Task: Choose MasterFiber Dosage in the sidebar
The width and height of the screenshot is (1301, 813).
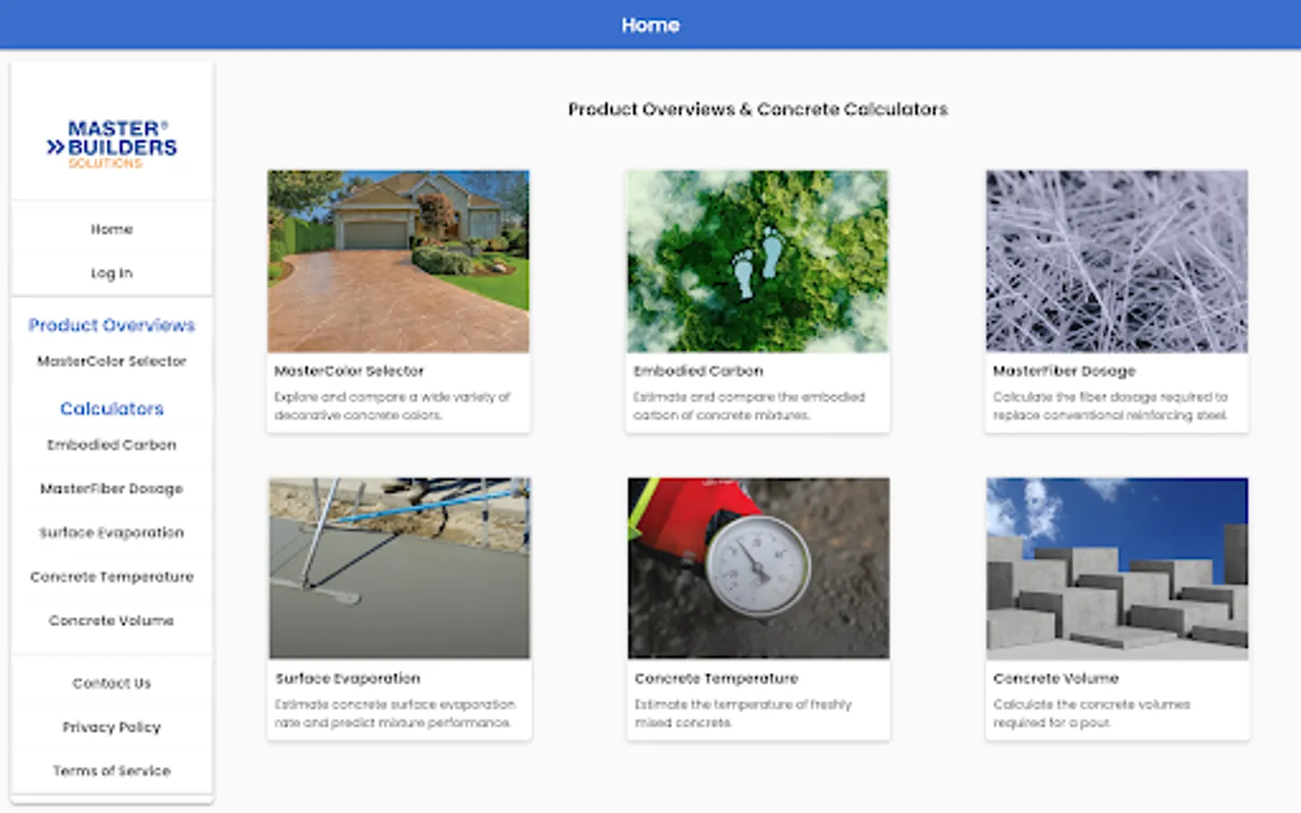Action: click(x=112, y=489)
